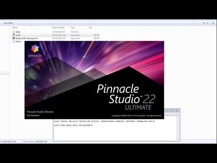217x163 pixels.
Task: Click the New folder button
Action: tap(8, 23)
